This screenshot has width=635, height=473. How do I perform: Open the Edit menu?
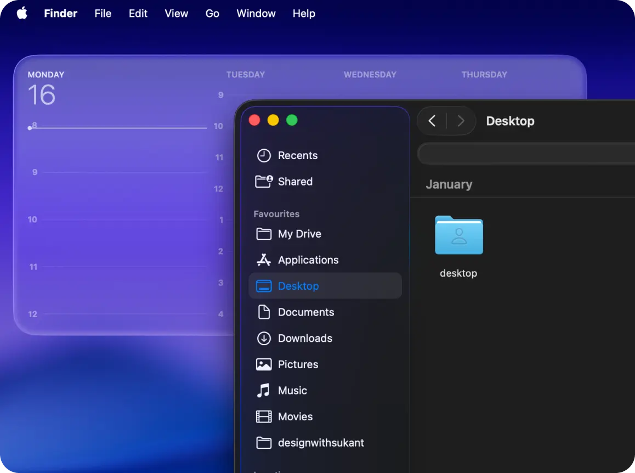click(138, 13)
